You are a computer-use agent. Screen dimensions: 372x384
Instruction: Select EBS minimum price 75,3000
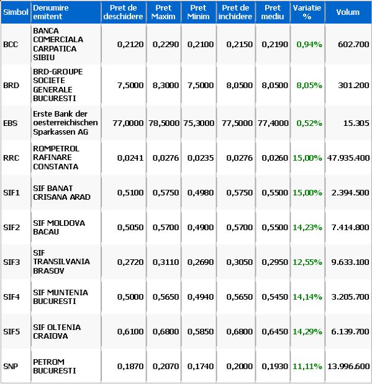pyautogui.click(x=199, y=123)
